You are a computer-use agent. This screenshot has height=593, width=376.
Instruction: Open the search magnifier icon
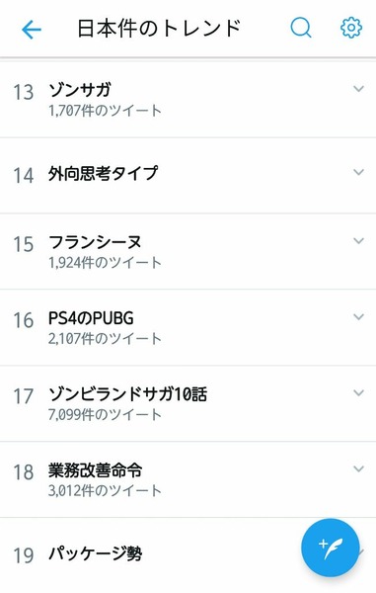(301, 28)
